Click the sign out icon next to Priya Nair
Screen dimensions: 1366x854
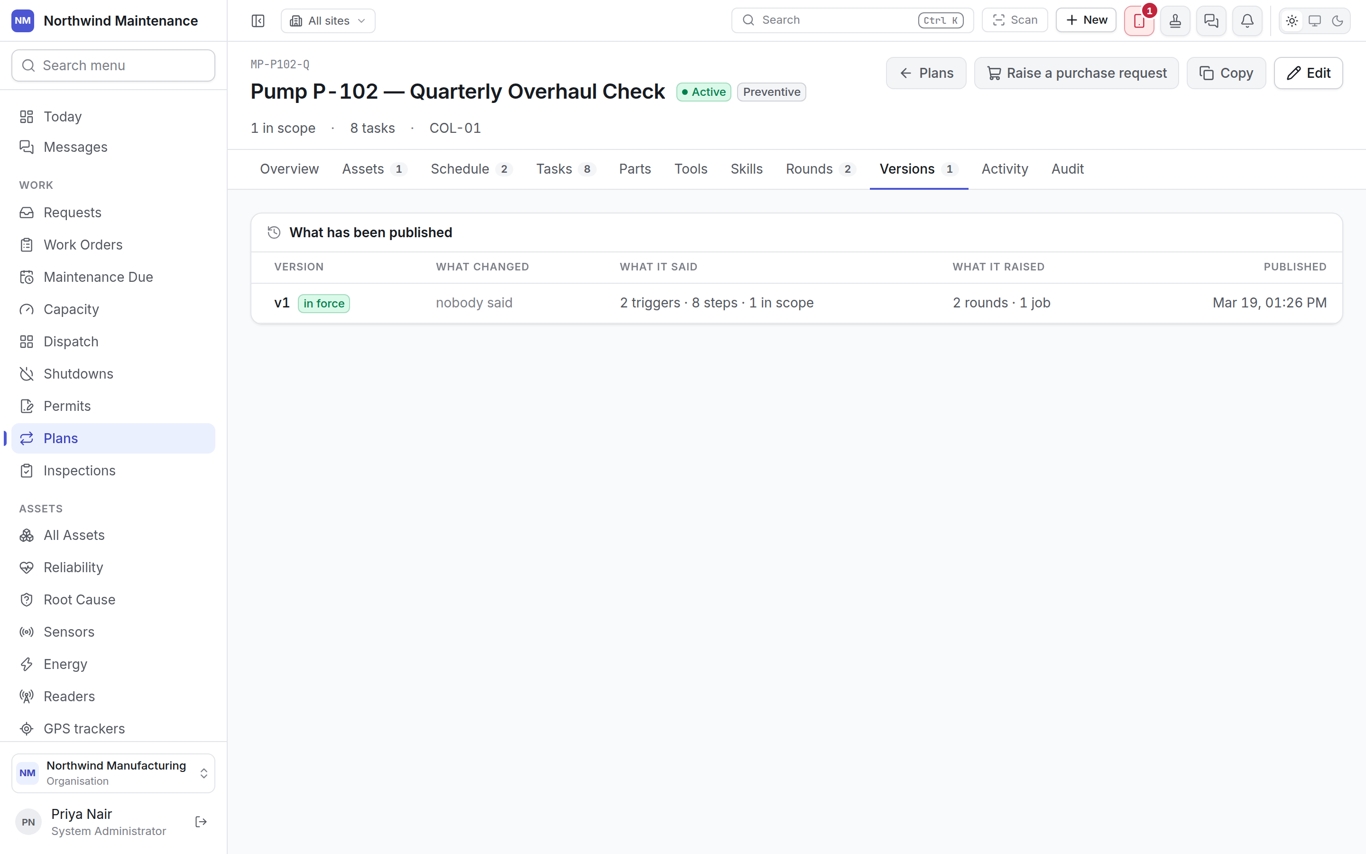201,822
